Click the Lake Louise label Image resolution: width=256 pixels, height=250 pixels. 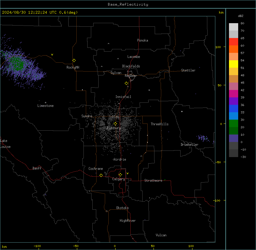click(x=5, y=144)
